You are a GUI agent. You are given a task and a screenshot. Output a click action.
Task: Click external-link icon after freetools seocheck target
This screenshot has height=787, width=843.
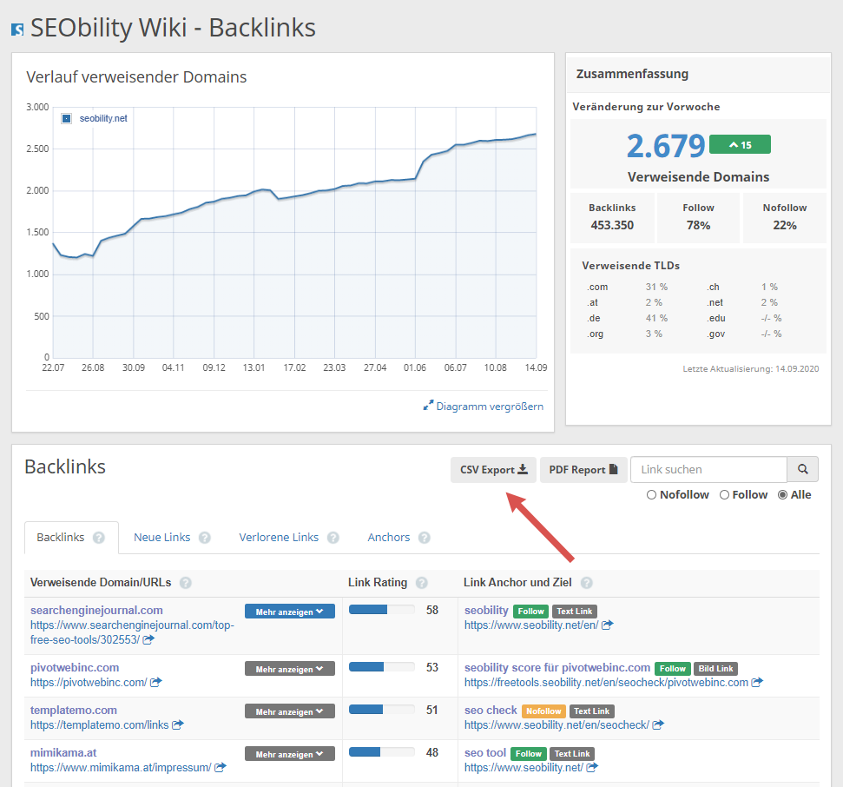(x=757, y=682)
